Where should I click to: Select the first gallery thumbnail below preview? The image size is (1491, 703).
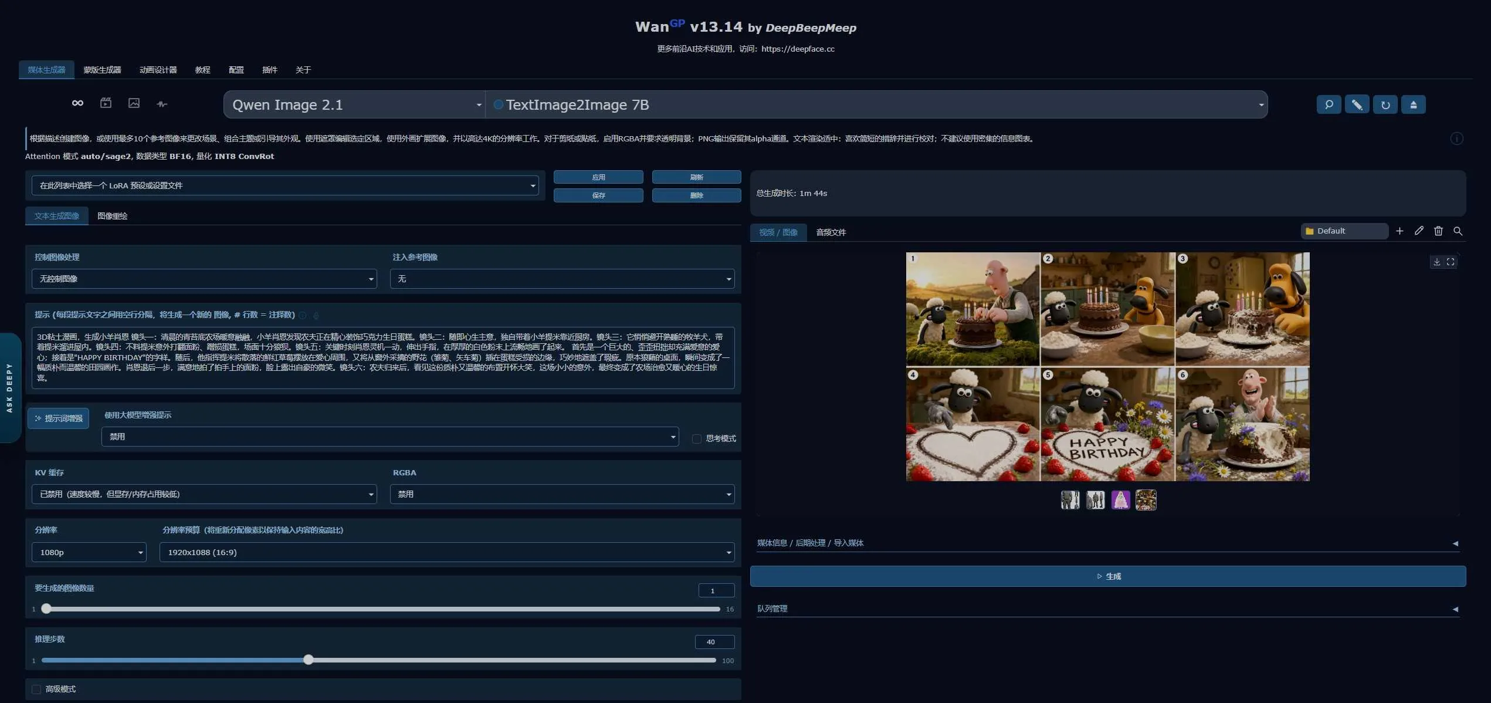pos(1070,500)
